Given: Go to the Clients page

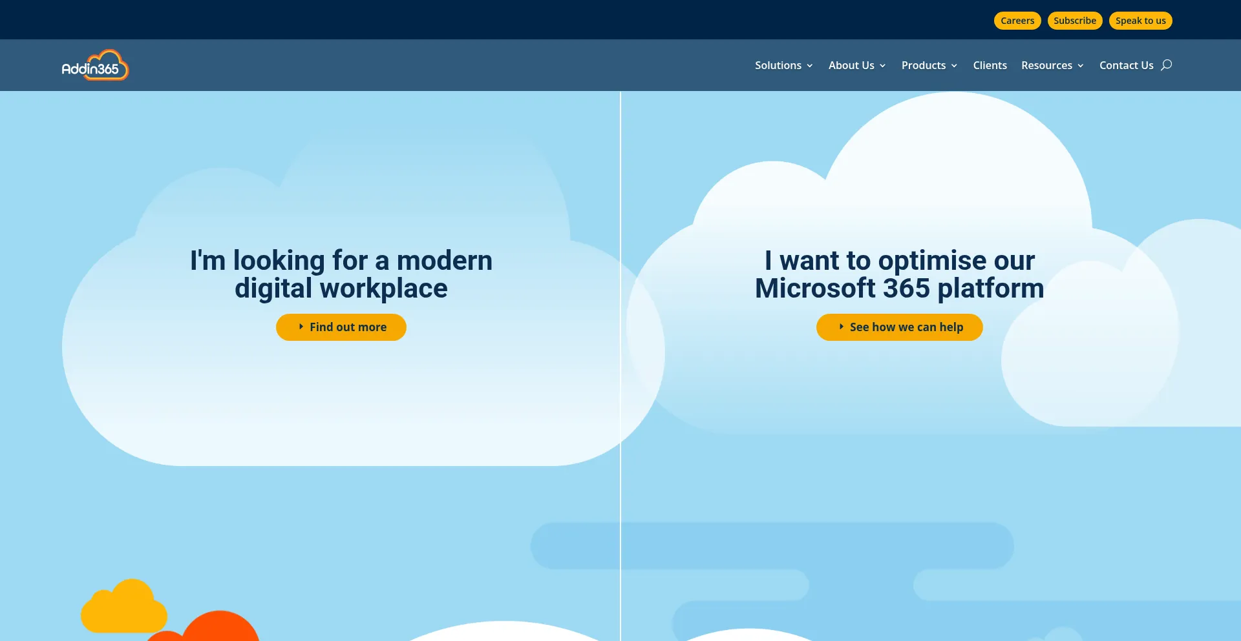Looking at the screenshot, I should (990, 65).
